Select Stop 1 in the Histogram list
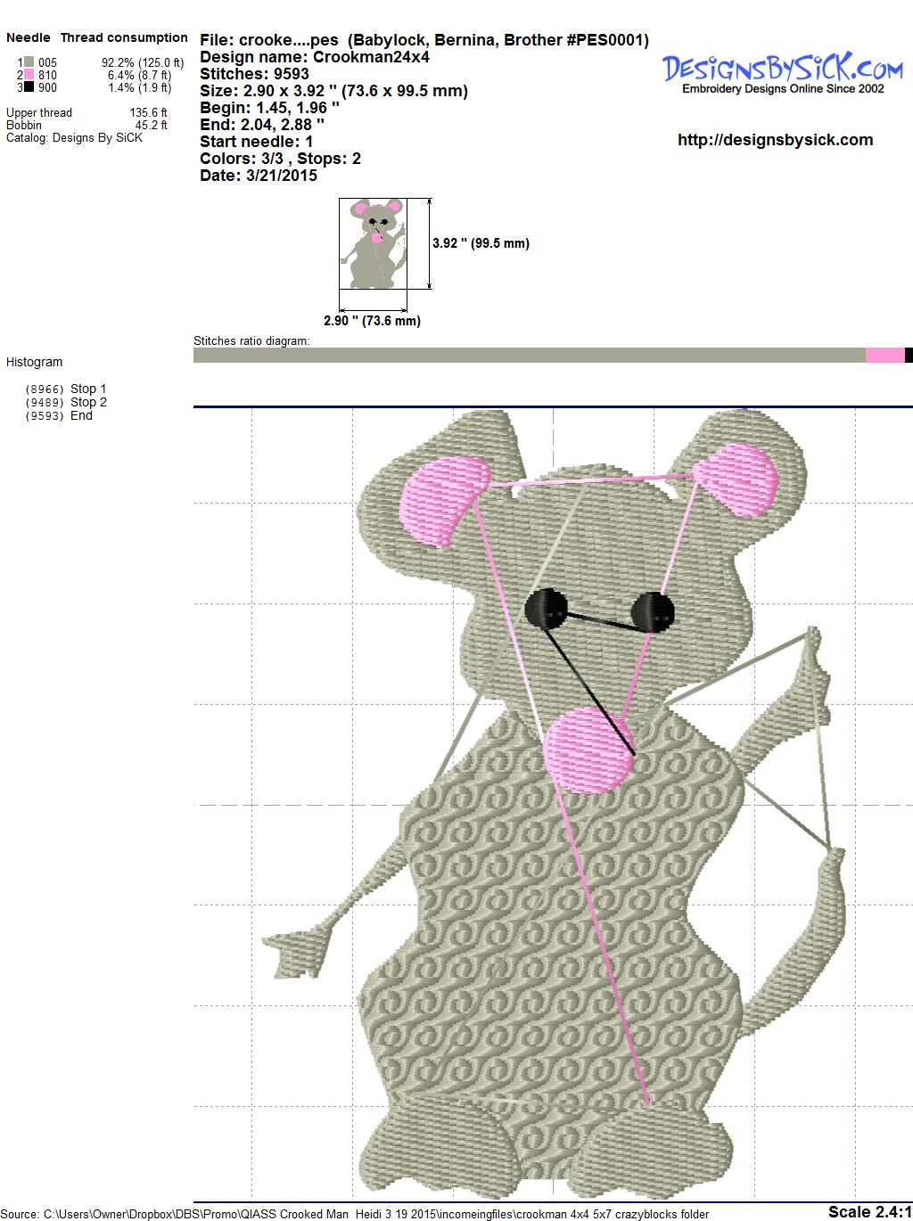The height and width of the screenshot is (1221, 913). coord(87,389)
